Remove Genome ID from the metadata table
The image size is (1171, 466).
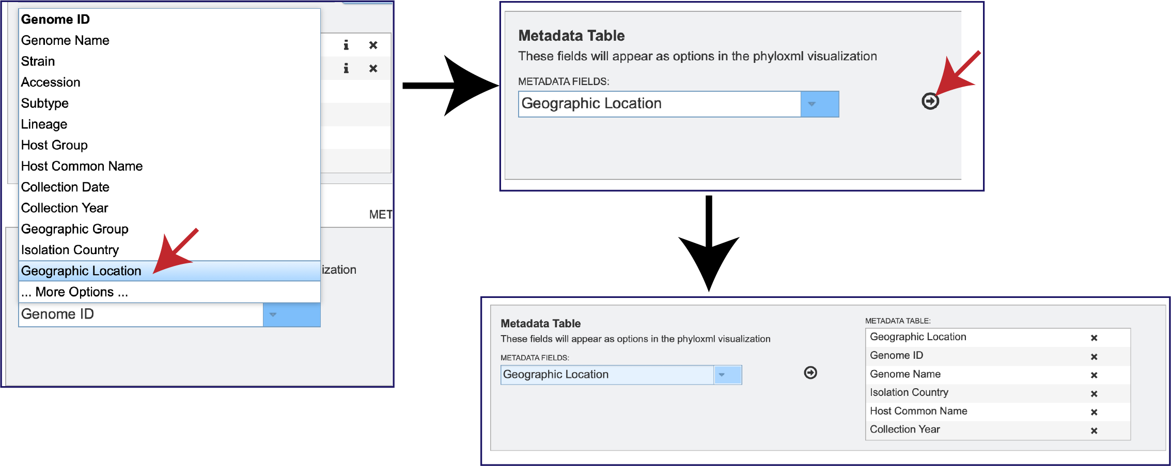[1094, 356]
